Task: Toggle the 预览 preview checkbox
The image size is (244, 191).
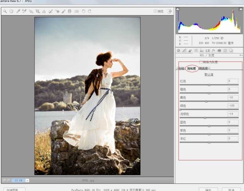Action: coord(155,11)
